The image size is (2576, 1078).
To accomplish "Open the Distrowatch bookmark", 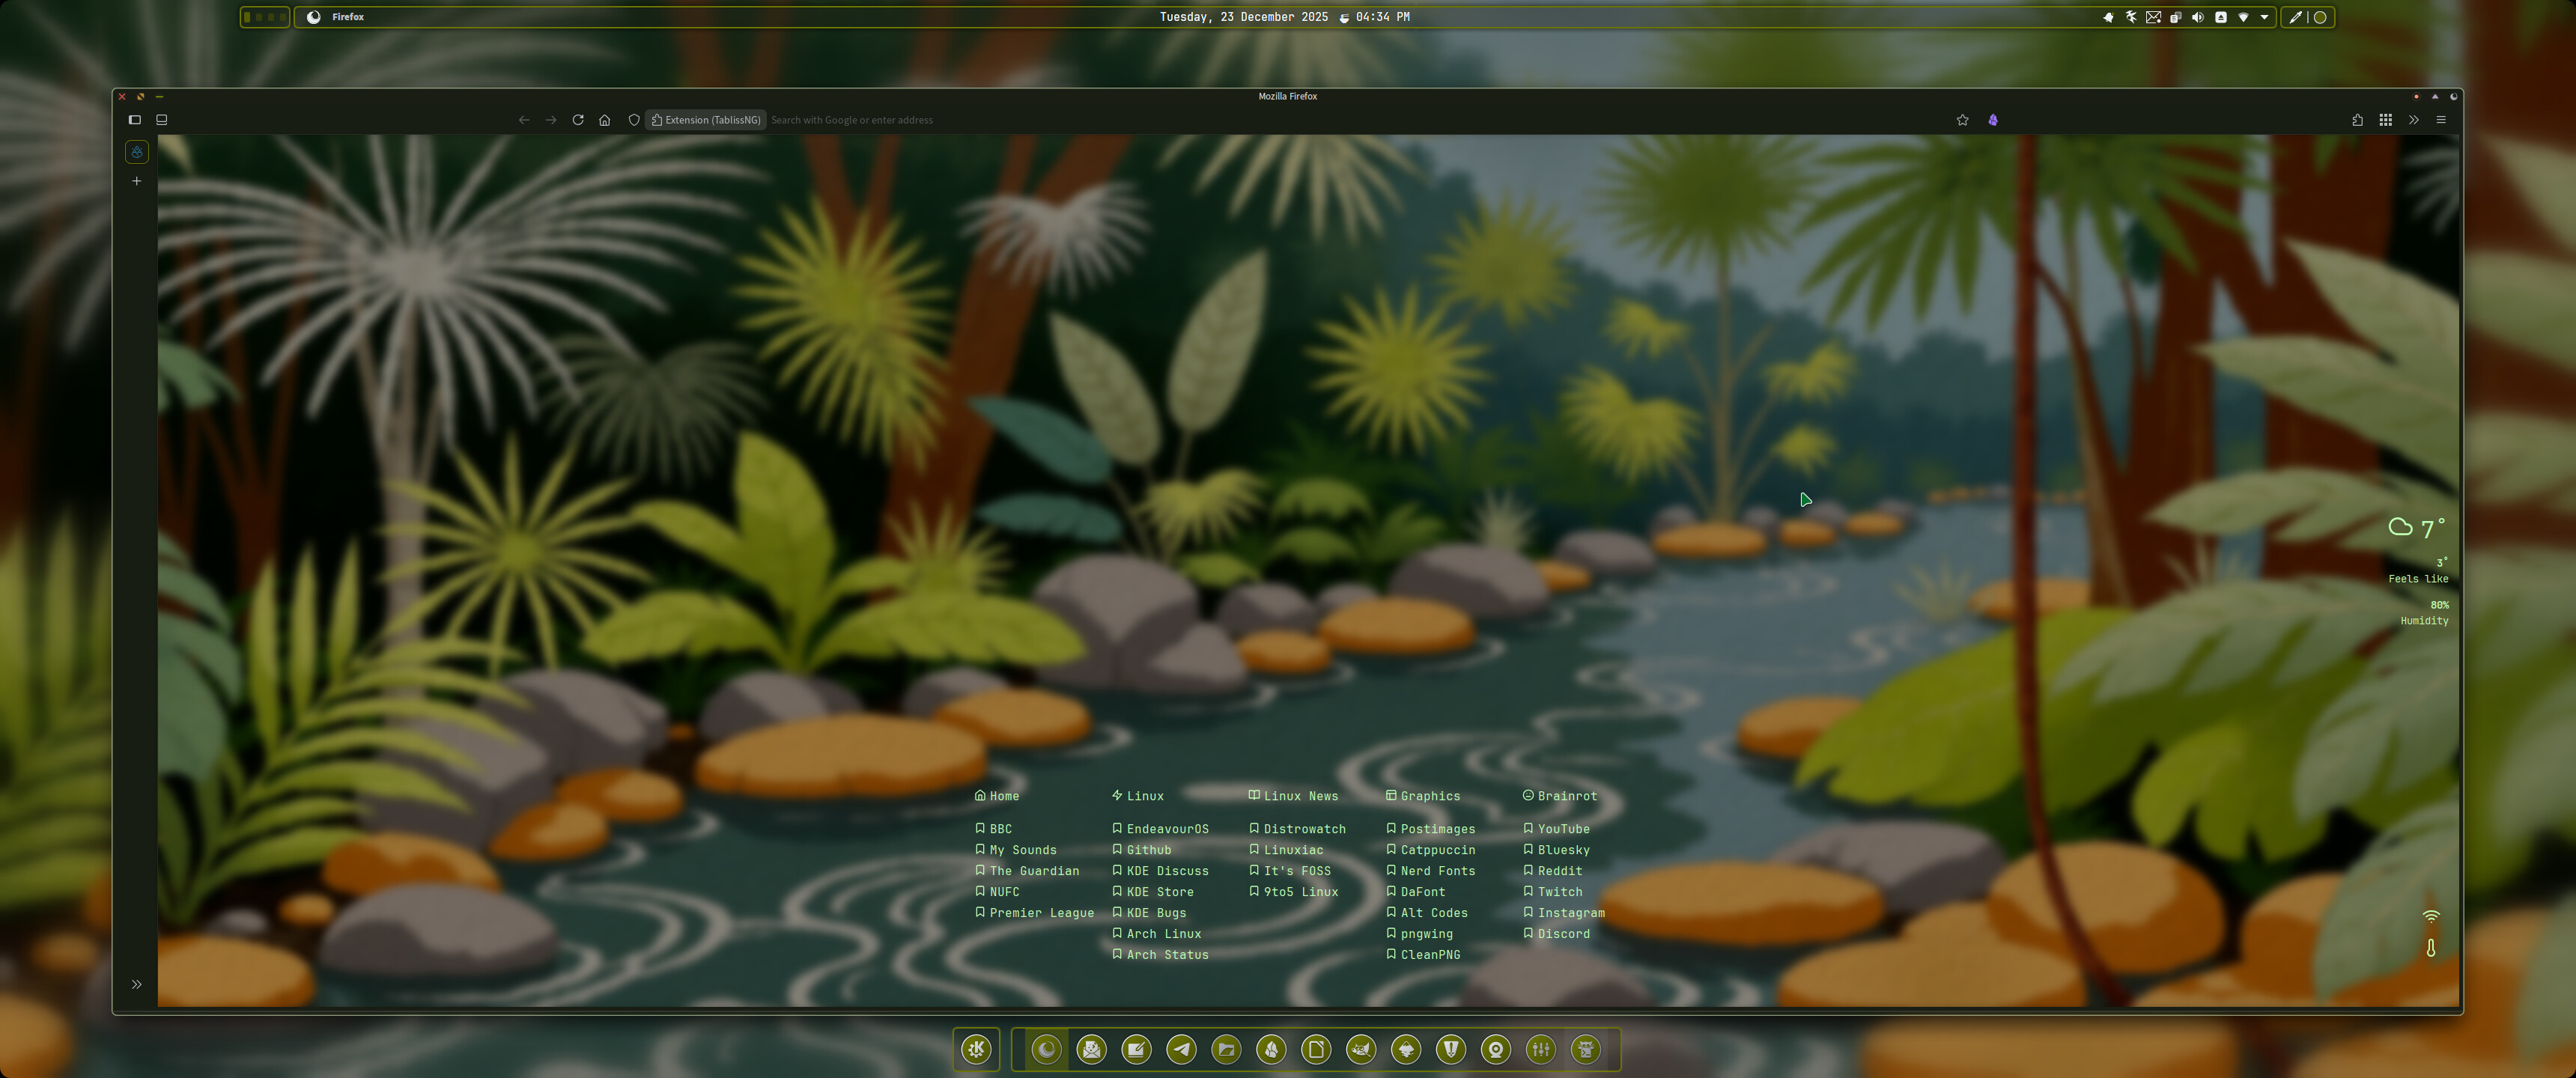I will click(1297, 829).
